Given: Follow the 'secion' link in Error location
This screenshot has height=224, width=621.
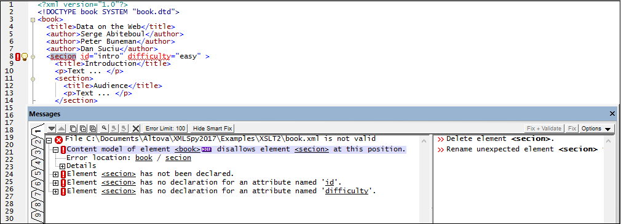Looking at the screenshot, I should (178, 158).
